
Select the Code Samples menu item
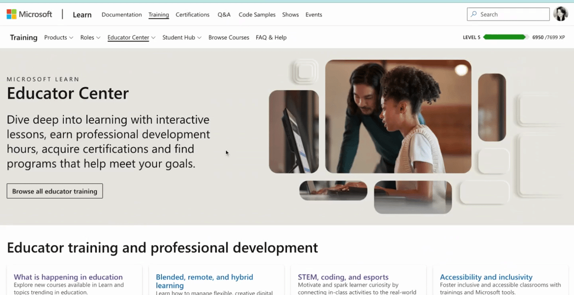pyautogui.click(x=256, y=15)
